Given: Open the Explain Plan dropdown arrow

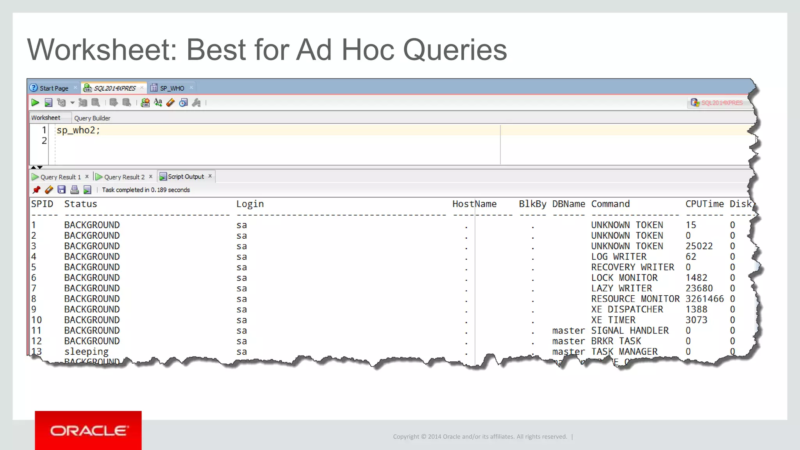Looking at the screenshot, I should 72,103.
